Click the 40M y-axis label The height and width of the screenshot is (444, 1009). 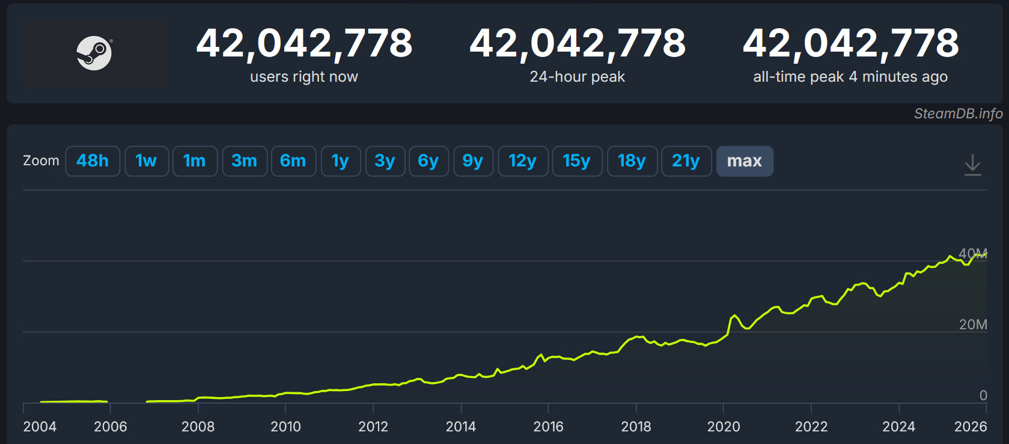pyautogui.click(x=973, y=254)
